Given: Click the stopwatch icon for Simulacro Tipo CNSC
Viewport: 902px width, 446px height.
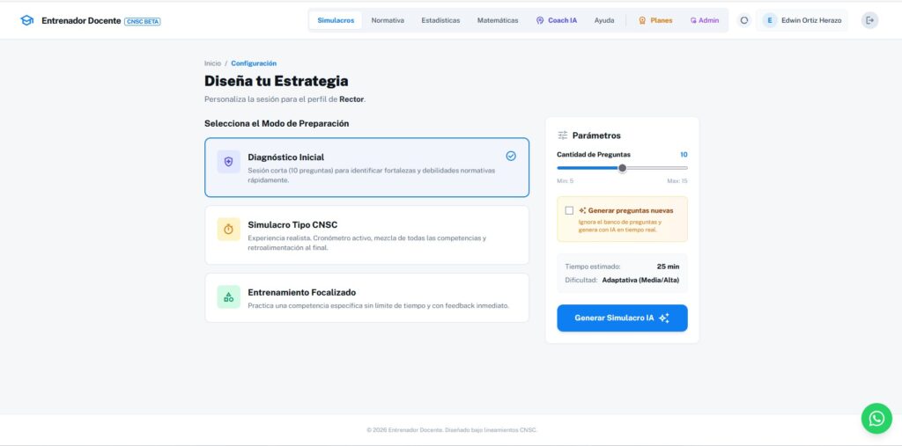Looking at the screenshot, I should (x=228, y=229).
